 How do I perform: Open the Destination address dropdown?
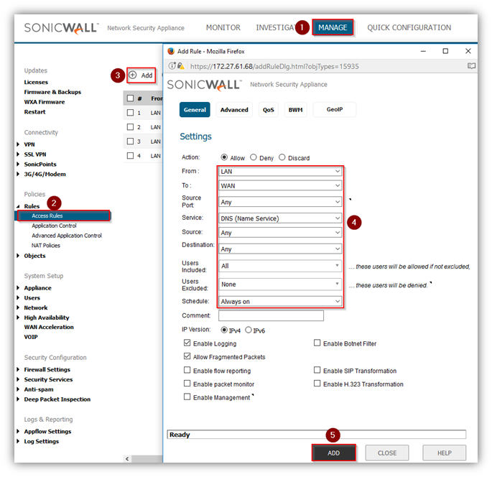pyautogui.click(x=280, y=249)
